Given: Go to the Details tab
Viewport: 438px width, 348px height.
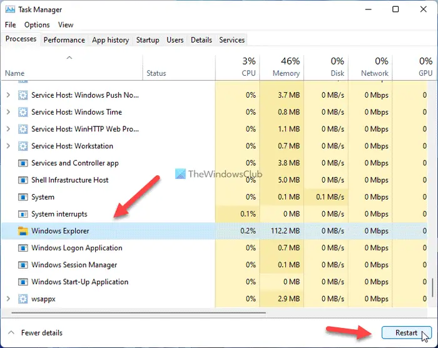Looking at the screenshot, I should [x=201, y=40].
